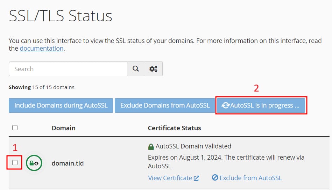Click the Exclude from AutoSSL link
Screen dimensions: 332x190
coord(250,178)
